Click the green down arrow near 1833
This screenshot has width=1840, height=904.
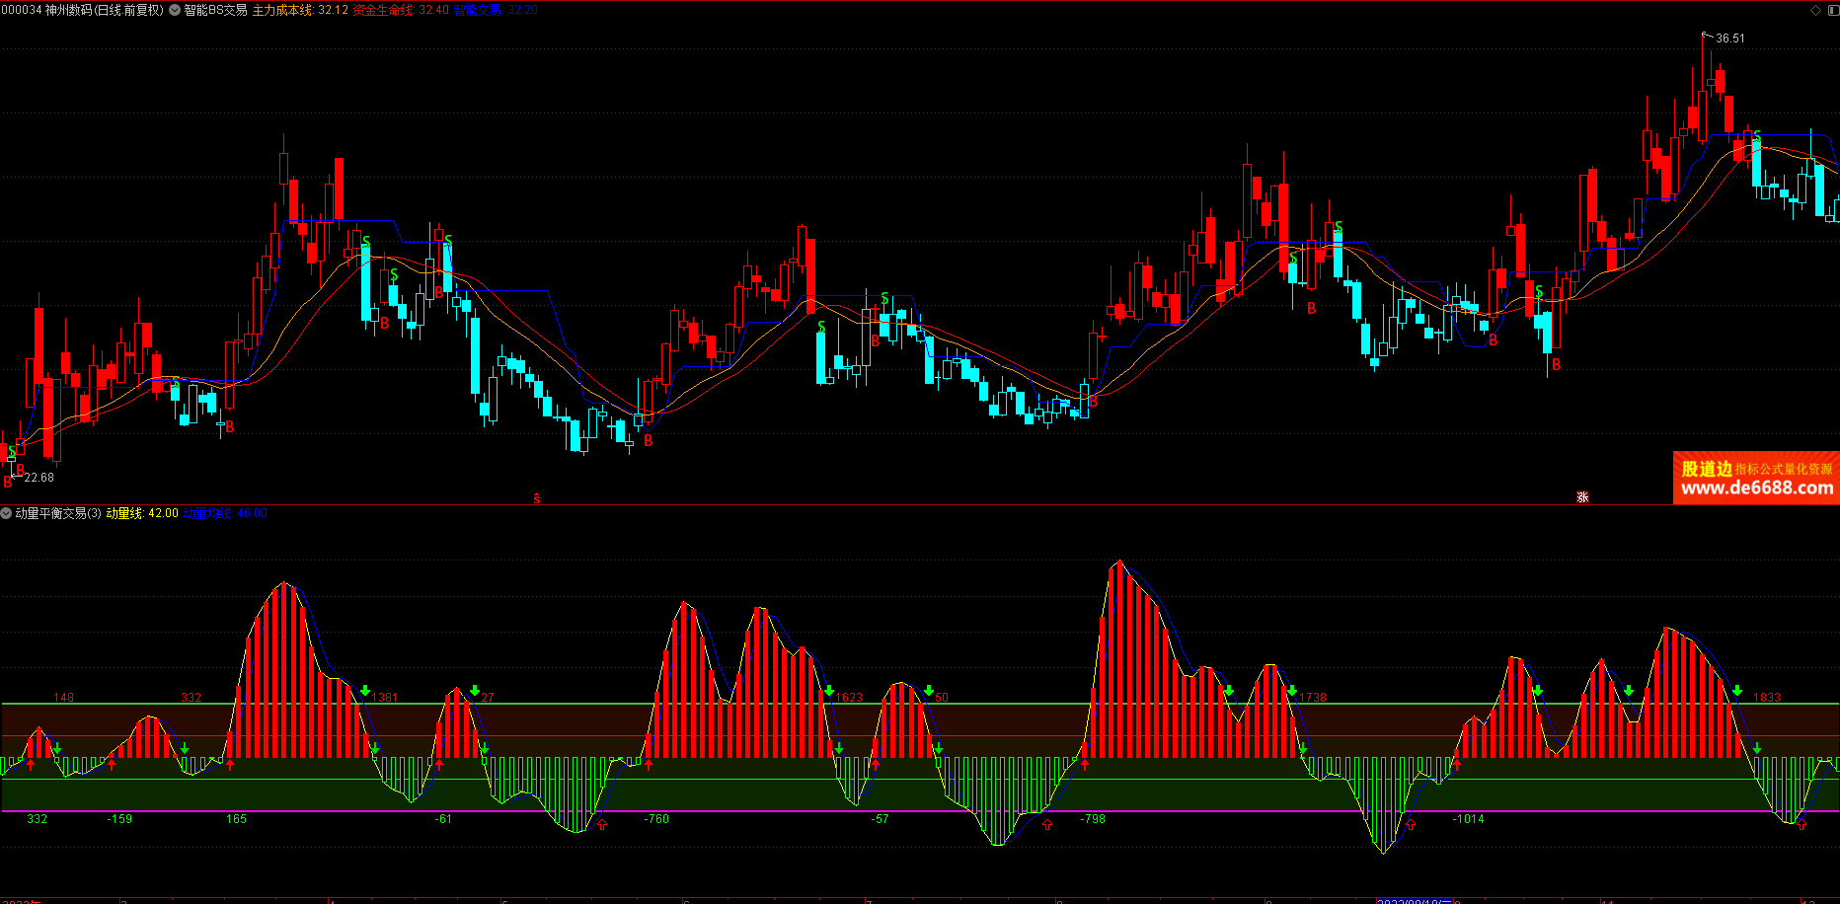click(x=1737, y=691)
